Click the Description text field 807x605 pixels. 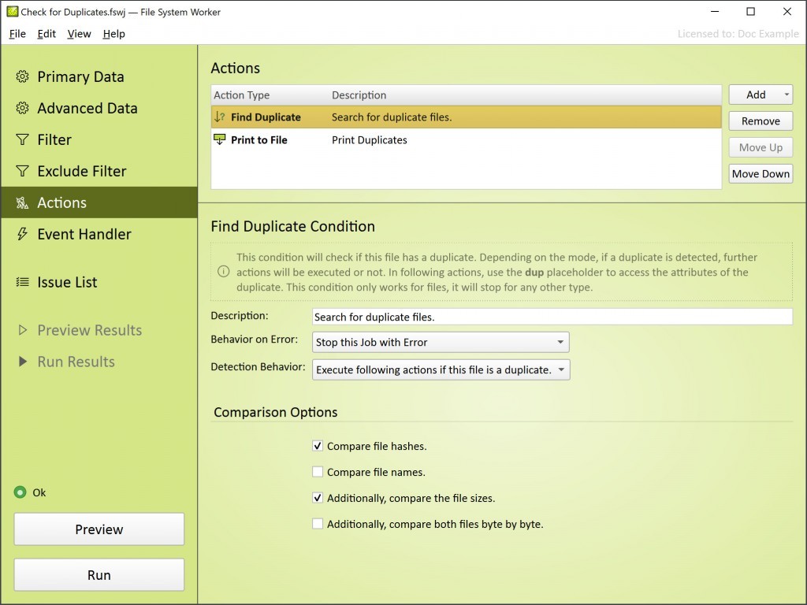[552, 317]
